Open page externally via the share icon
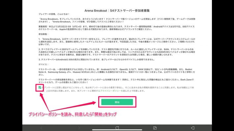 (x=155, y=128)
